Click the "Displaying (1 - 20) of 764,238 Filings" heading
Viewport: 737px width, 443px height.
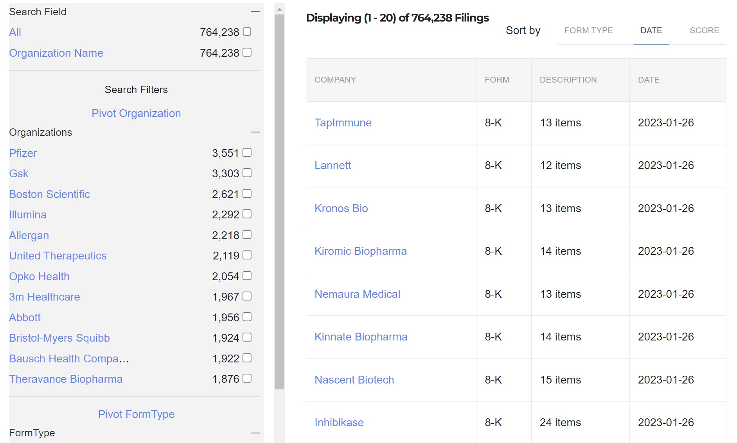[x=397, y=18]
